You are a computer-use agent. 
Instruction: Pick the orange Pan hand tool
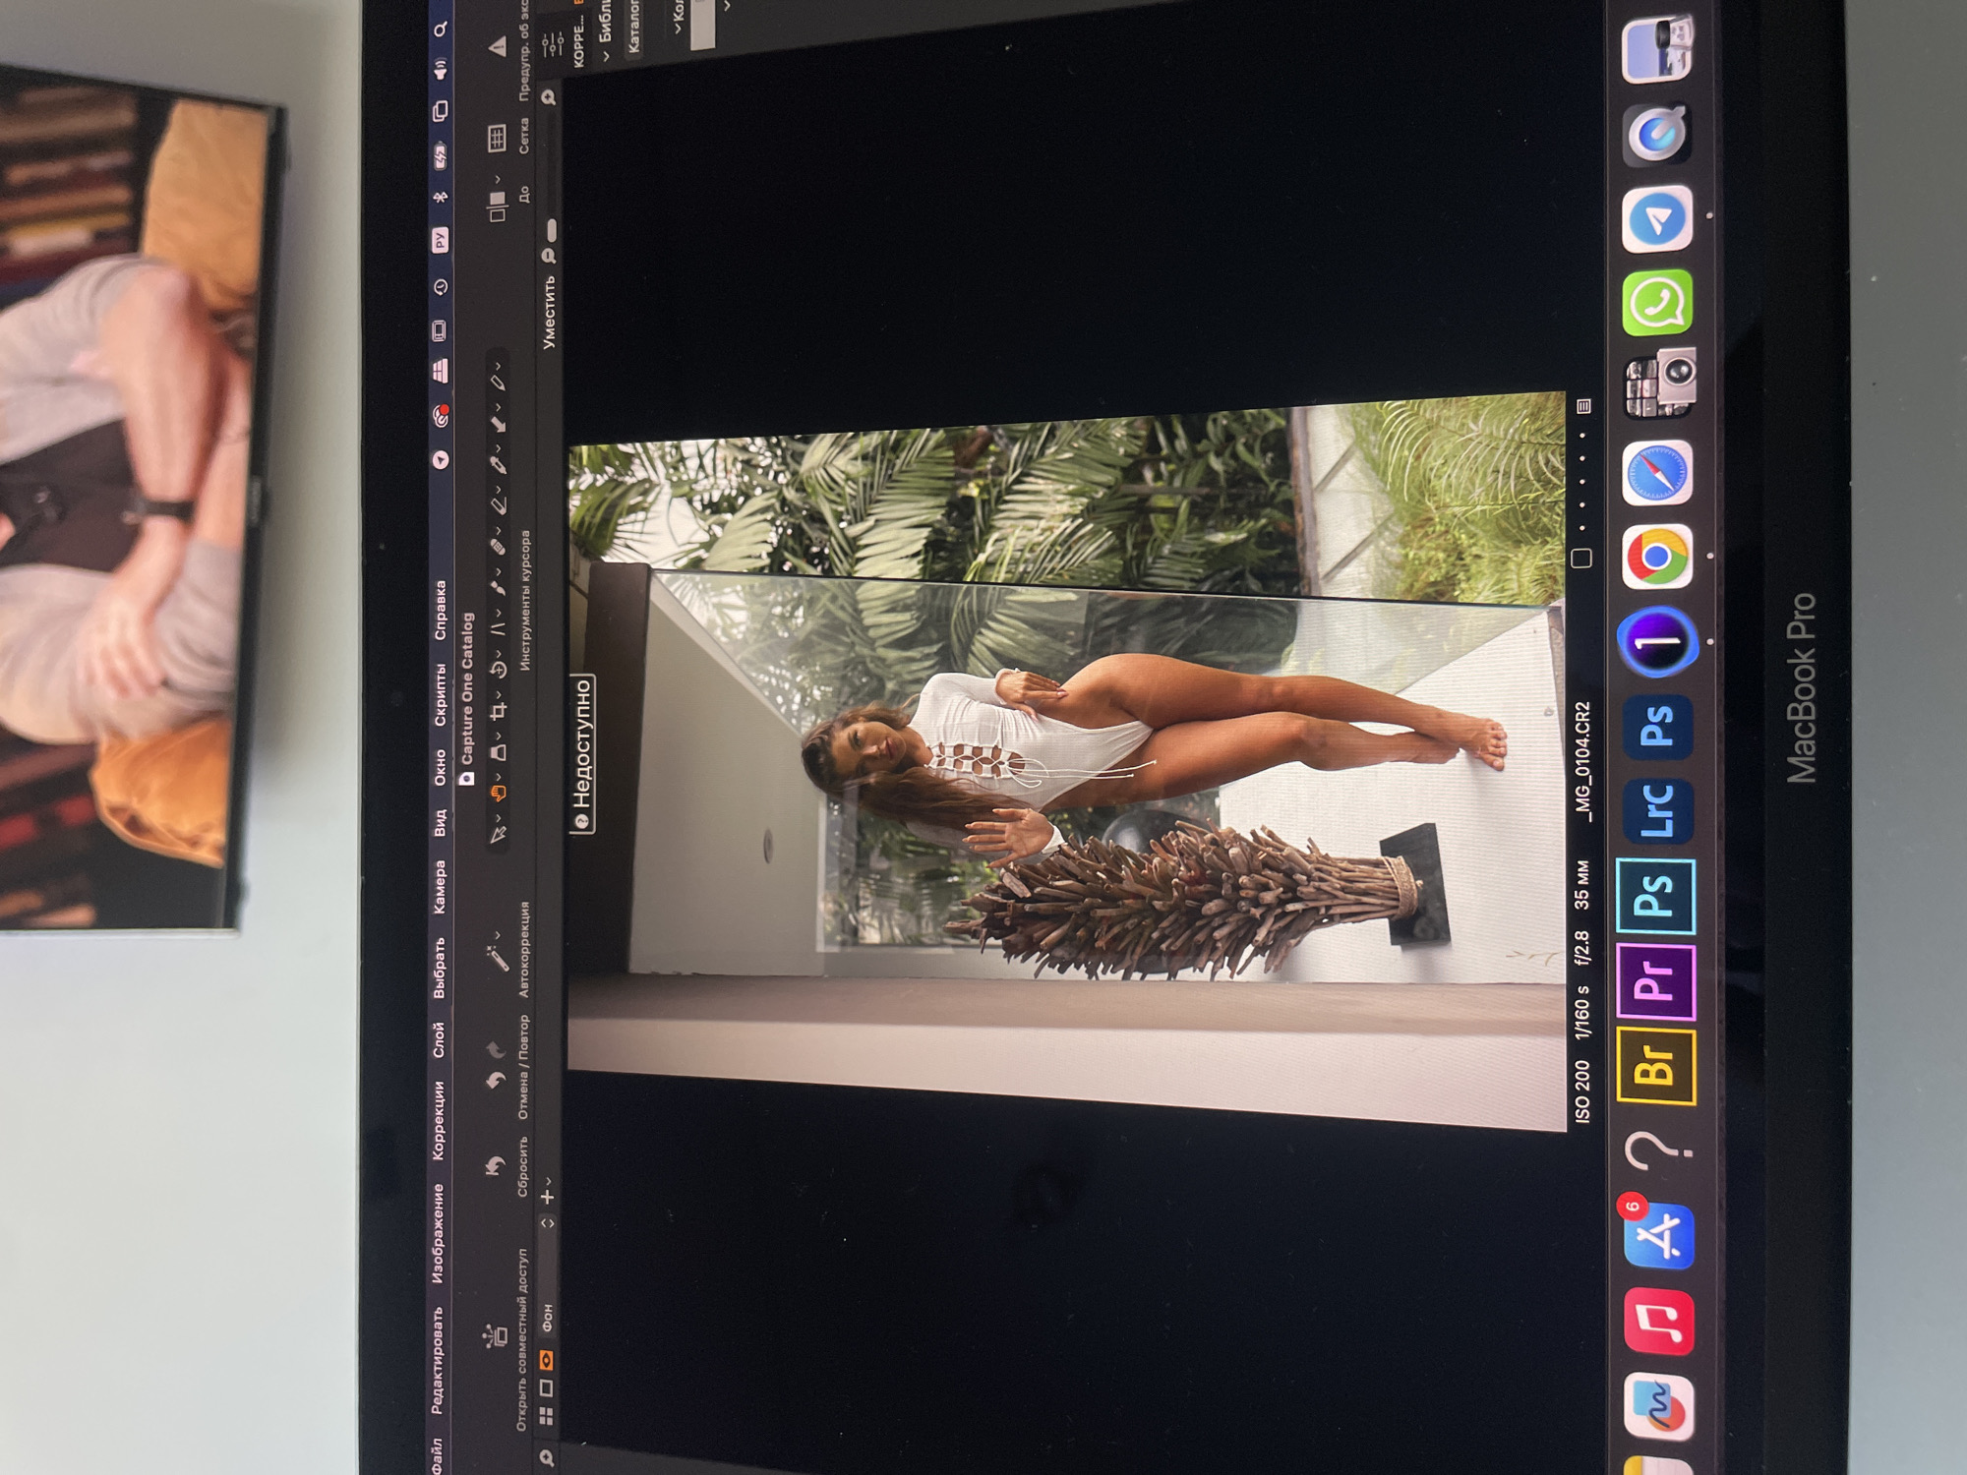coord(498,793)
